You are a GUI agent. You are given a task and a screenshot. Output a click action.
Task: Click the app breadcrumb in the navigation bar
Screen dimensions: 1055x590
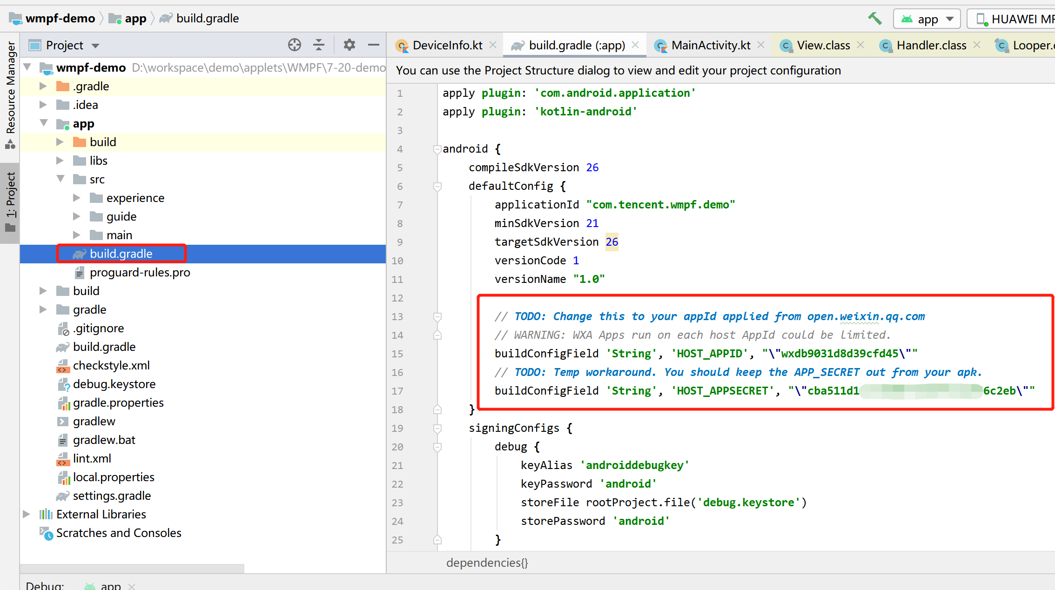pos(135,19)
